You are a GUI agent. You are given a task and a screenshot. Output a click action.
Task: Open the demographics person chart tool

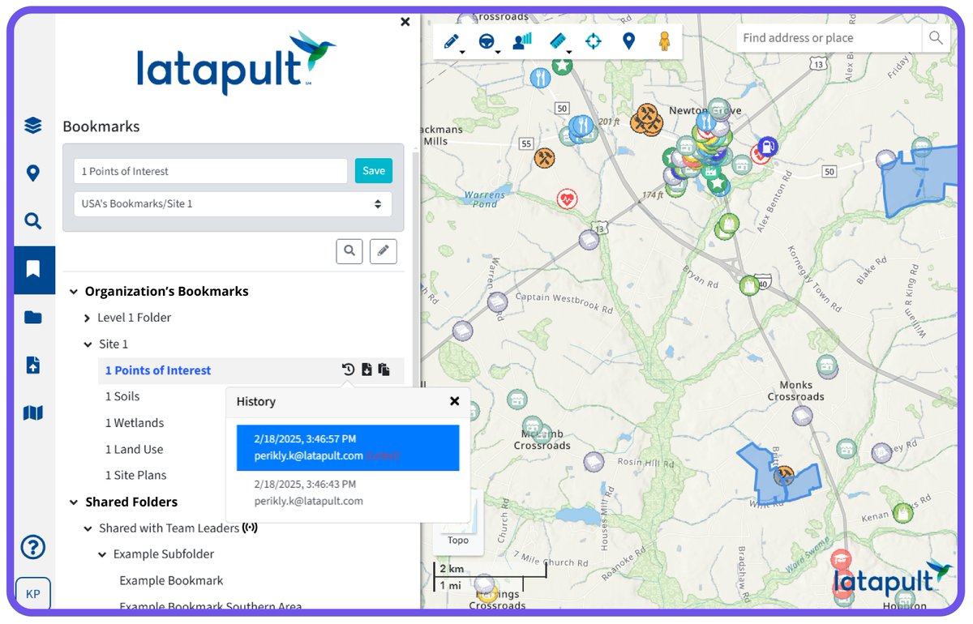pos(522,41)
